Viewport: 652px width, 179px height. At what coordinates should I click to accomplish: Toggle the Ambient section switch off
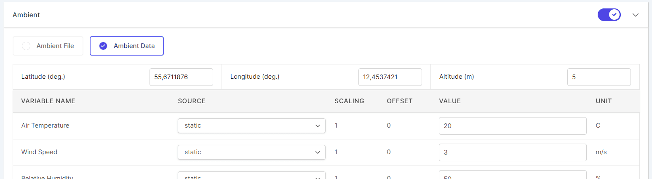pos(609,15)
